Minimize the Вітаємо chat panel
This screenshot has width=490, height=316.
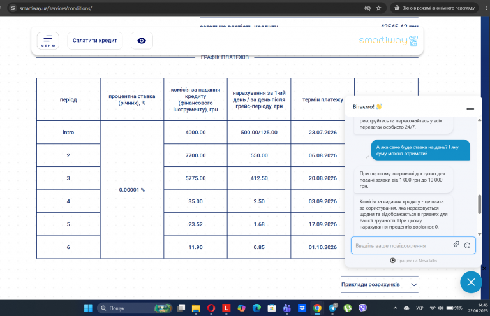(470, 108)
